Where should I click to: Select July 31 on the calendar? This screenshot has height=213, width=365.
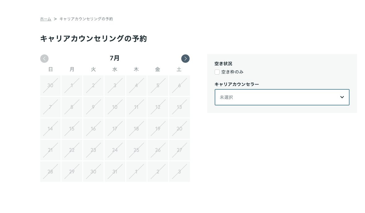115,172
